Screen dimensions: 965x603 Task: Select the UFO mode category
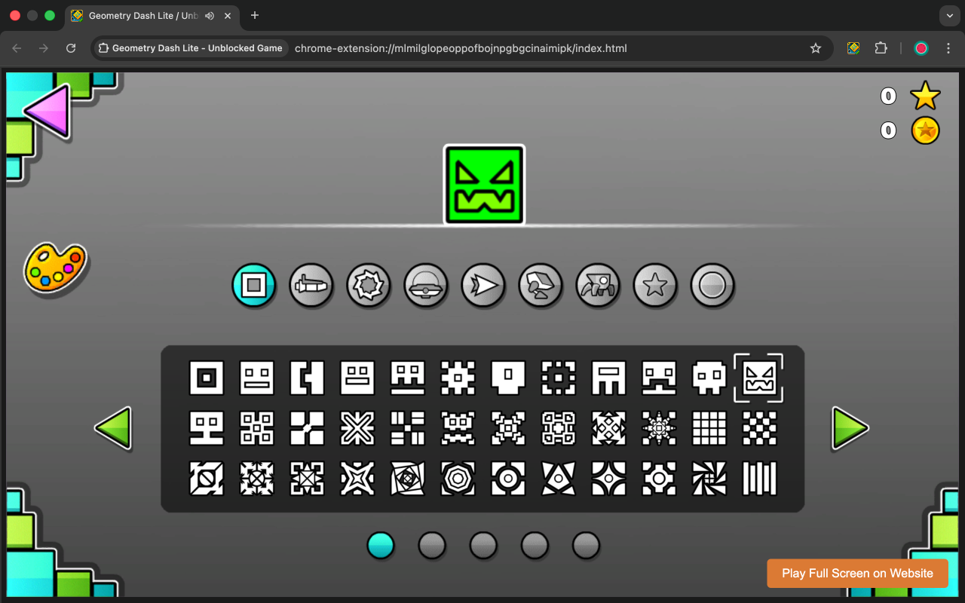(x=426, y=286)
